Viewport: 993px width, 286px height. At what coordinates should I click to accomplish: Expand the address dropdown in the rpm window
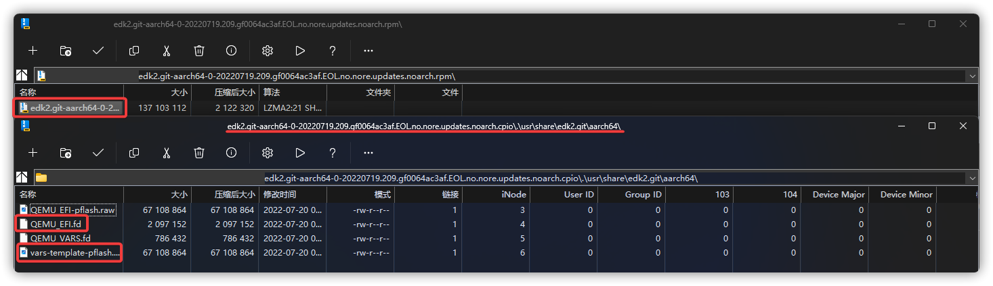(x=973, y=76)
